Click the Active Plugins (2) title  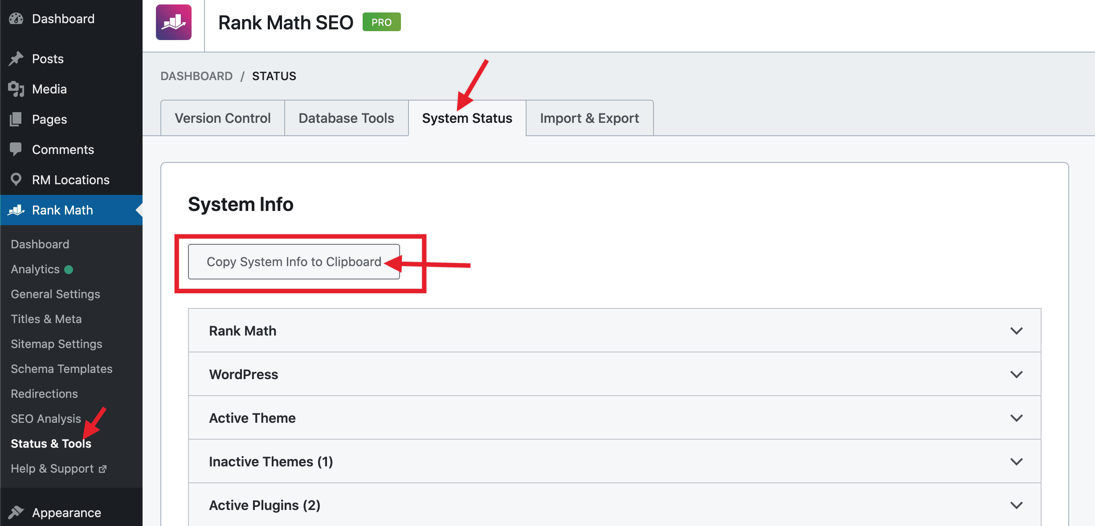(265, 505)
